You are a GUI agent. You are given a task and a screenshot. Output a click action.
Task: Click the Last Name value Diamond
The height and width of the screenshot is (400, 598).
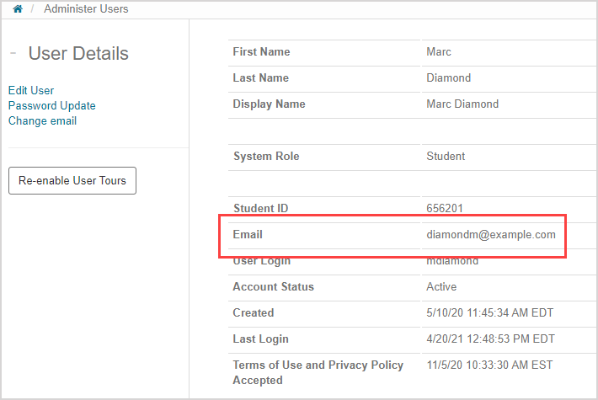coord(449,78)
